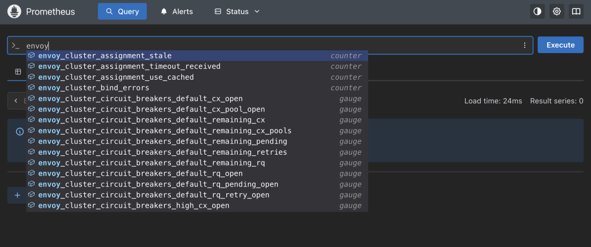The image size is (591, 247).
Task: Click cube icon beside envoy_cluster_bind_errors
Action: [32, 88]
